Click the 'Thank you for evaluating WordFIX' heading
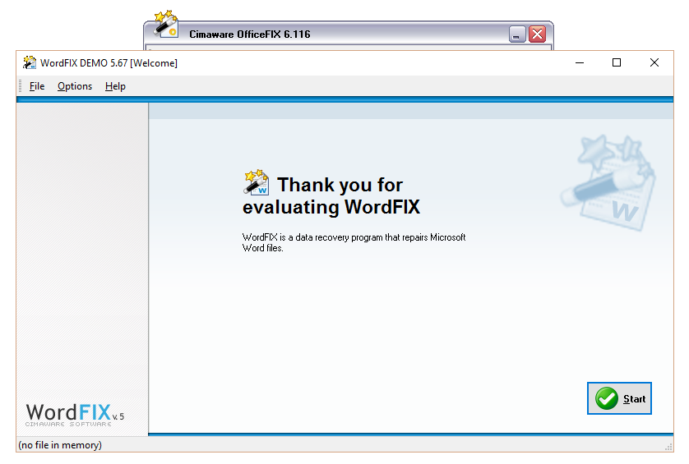The height and width of the screenshot is (464, 689). tap(331, 195)
